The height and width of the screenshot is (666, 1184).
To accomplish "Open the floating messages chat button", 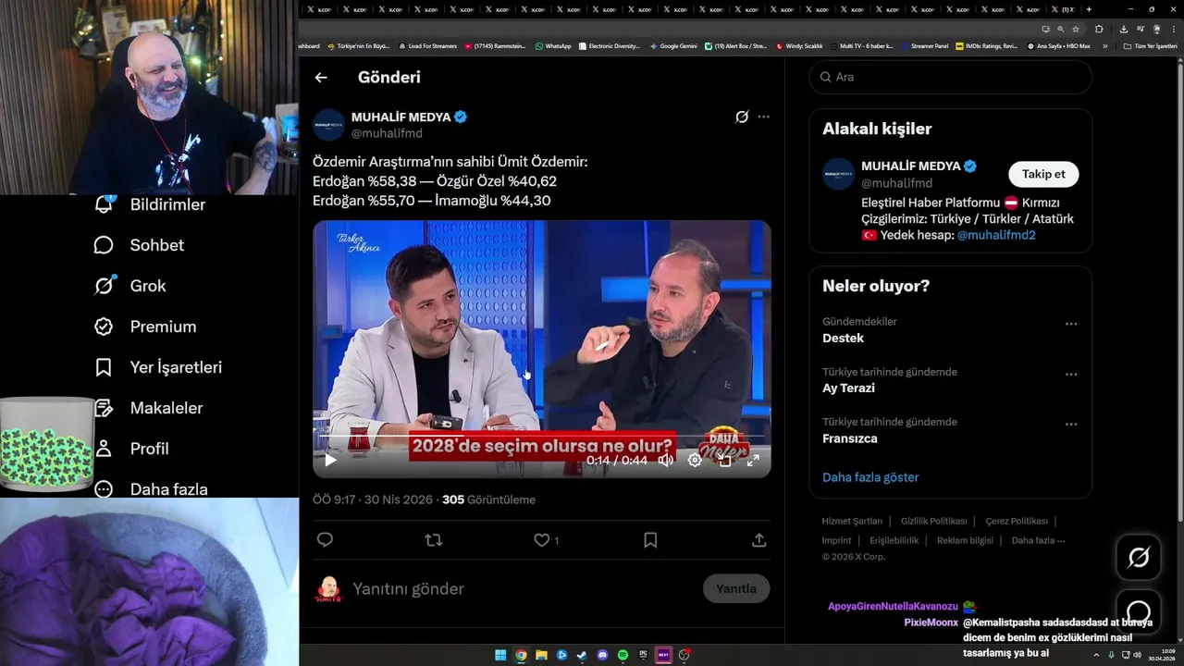I will pyautogui.click(x=1139, y=611).
